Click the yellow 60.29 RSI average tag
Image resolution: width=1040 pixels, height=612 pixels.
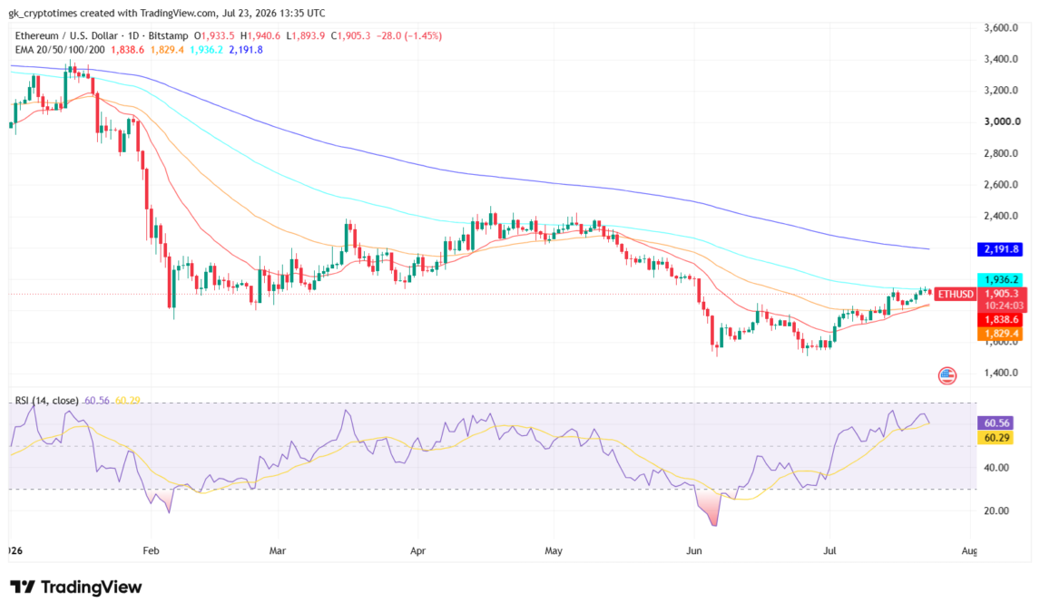(996, 437)
